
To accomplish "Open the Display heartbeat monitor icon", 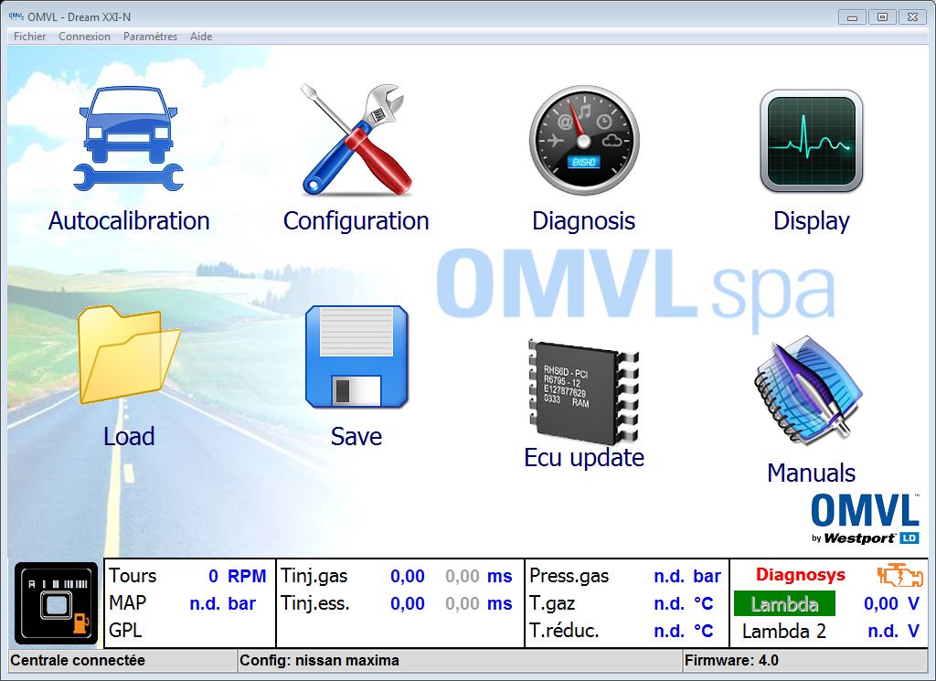I will [812, 141].
